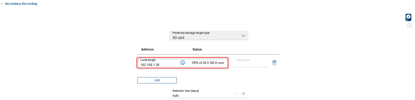The width and height of the screenshot is (415, 100).
Task: Click the hard disk storage icon
Action: [408, 17]
